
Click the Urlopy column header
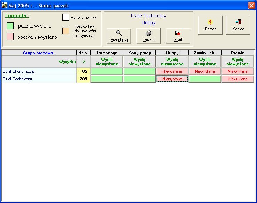click(x=172, y=53)
